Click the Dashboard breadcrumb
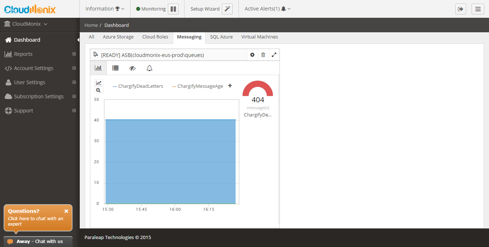Screen dimensions: 489x247 (116, 25)
